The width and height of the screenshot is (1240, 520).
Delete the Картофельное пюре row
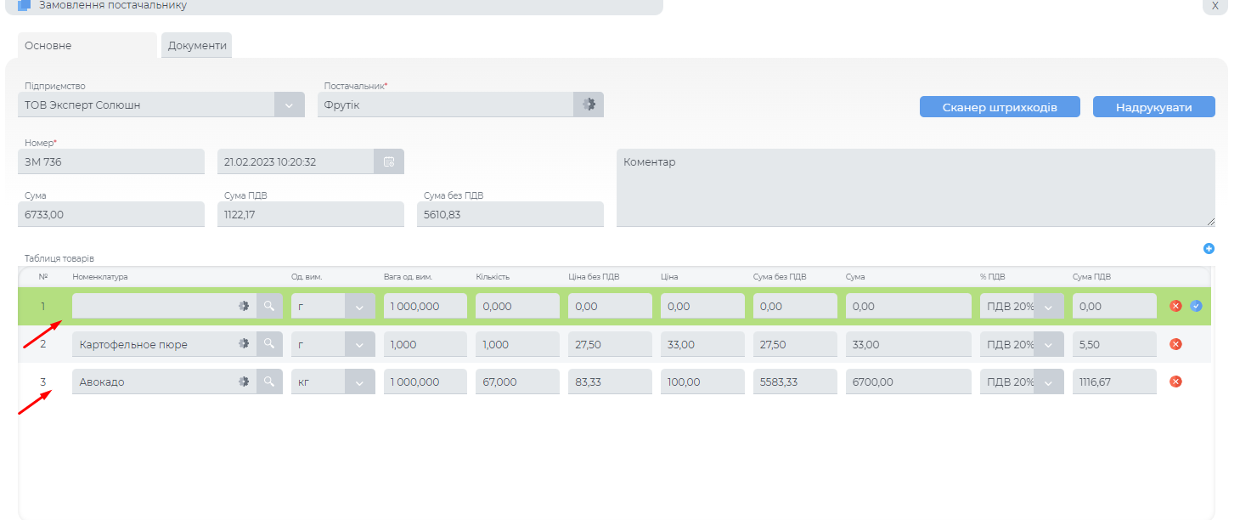click(x=1175, y=344)
